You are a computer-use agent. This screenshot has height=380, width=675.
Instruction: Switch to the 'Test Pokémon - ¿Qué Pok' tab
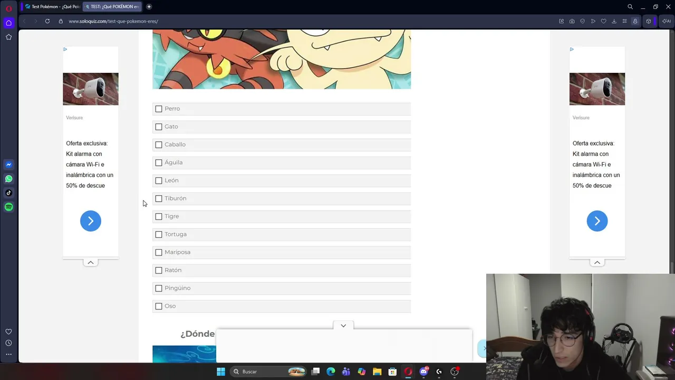click(53, 7)
